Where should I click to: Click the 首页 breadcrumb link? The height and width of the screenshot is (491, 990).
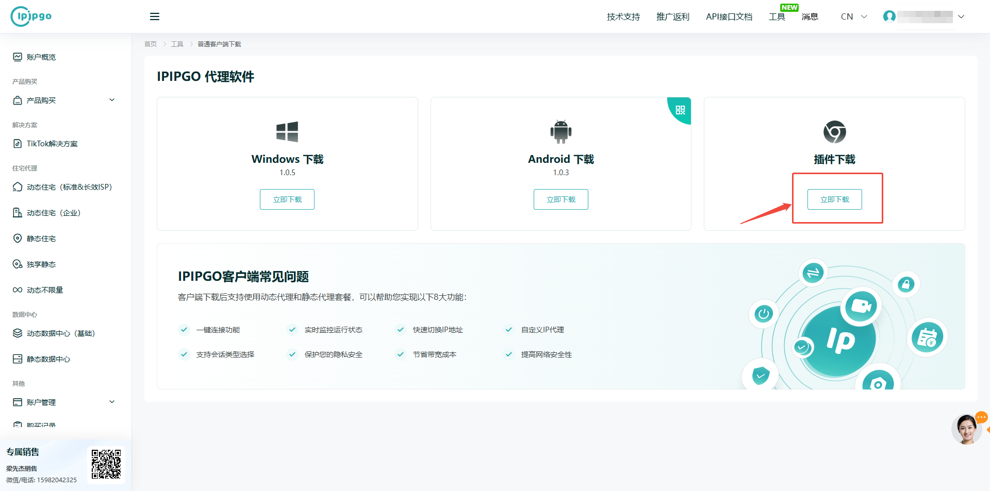click(x=150, y=44)
